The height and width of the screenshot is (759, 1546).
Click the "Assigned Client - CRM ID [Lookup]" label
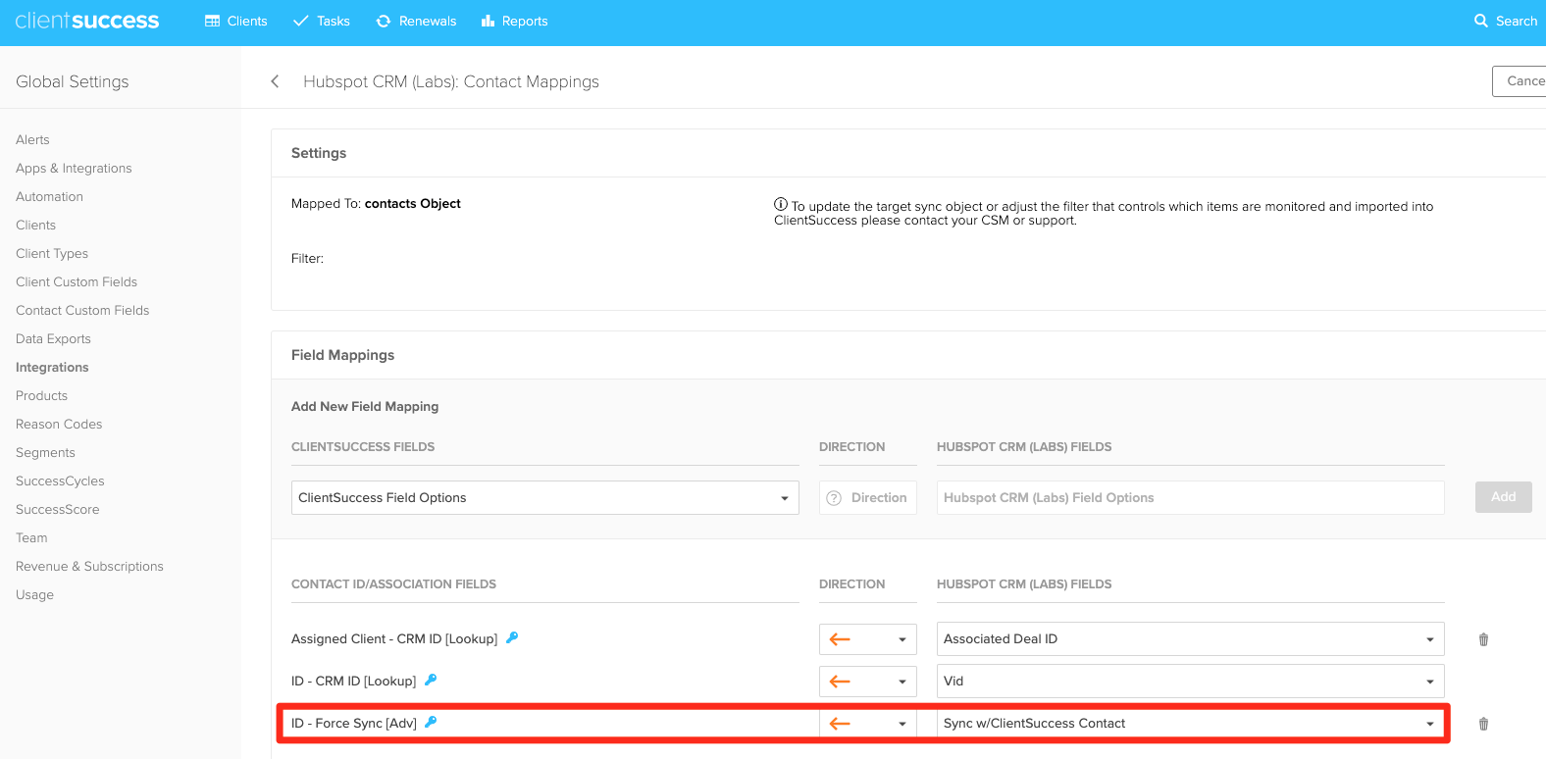[x=394, y=638]
